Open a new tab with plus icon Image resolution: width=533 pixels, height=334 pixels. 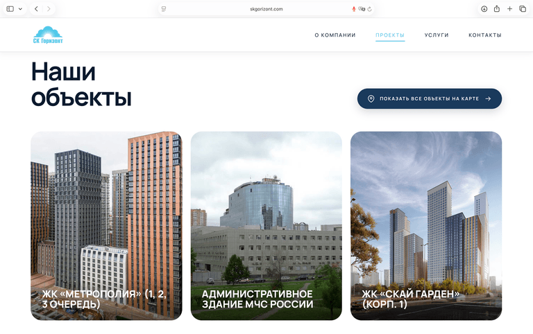point(509,9)
